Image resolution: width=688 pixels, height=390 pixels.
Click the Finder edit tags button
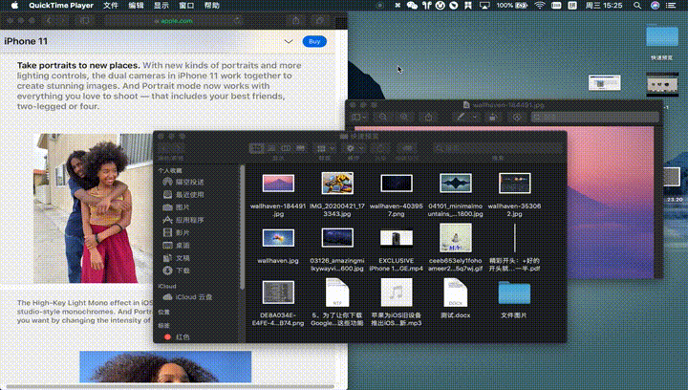coord(407,149)
